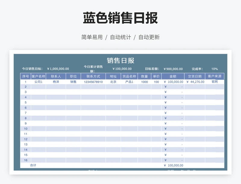This screenshot has width=241, height=184.
Task: Click the ¥1,000,000.00 target value
Action: [x=58, y=69]
